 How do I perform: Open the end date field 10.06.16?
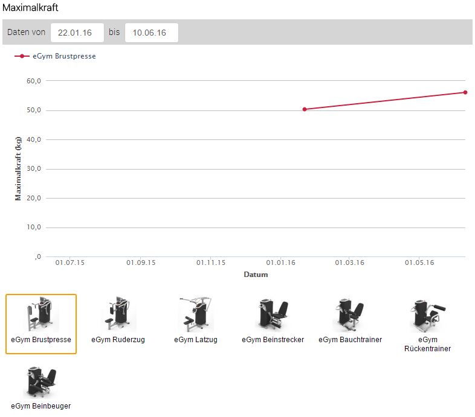click(151, 33)
